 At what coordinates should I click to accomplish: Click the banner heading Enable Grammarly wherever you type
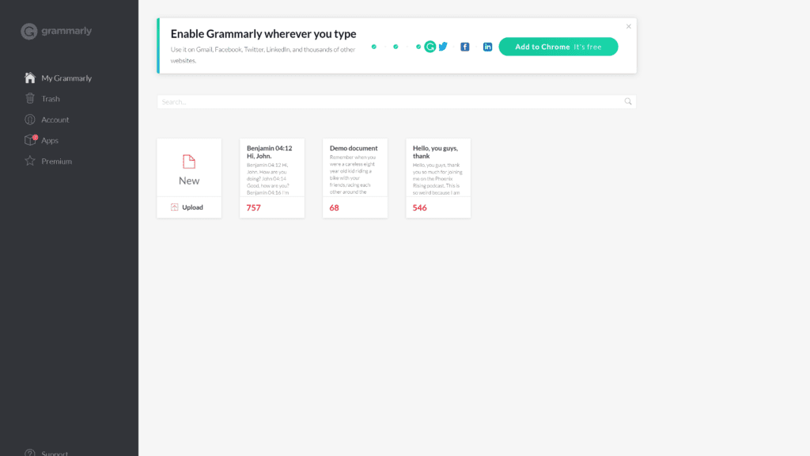263,34
